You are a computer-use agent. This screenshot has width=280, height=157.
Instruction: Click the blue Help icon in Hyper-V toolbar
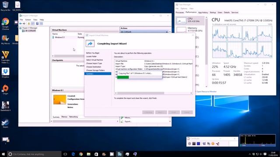coord(37,24)
